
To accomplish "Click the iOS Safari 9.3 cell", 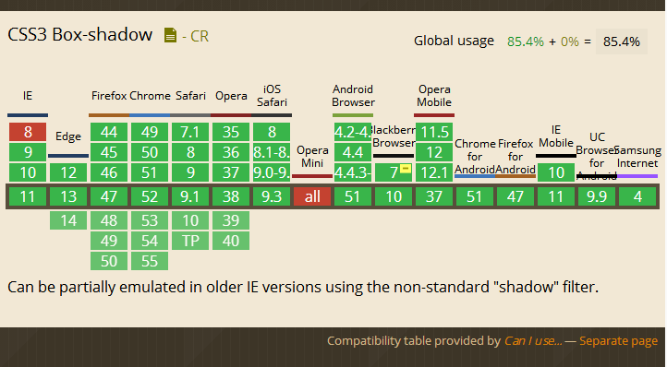I will point(272,196).
